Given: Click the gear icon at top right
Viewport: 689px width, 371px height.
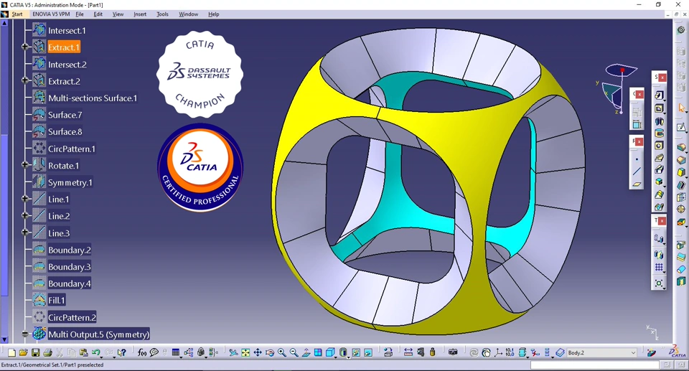Looking at the screenshot, I should 680,30.
